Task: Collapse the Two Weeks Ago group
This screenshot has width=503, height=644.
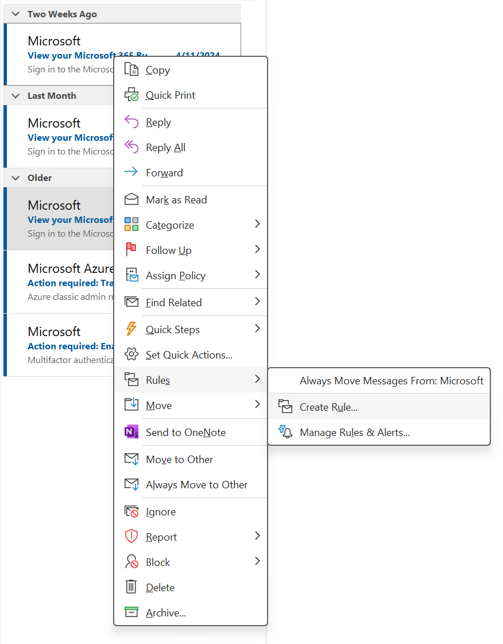Action: pos(16,14)
